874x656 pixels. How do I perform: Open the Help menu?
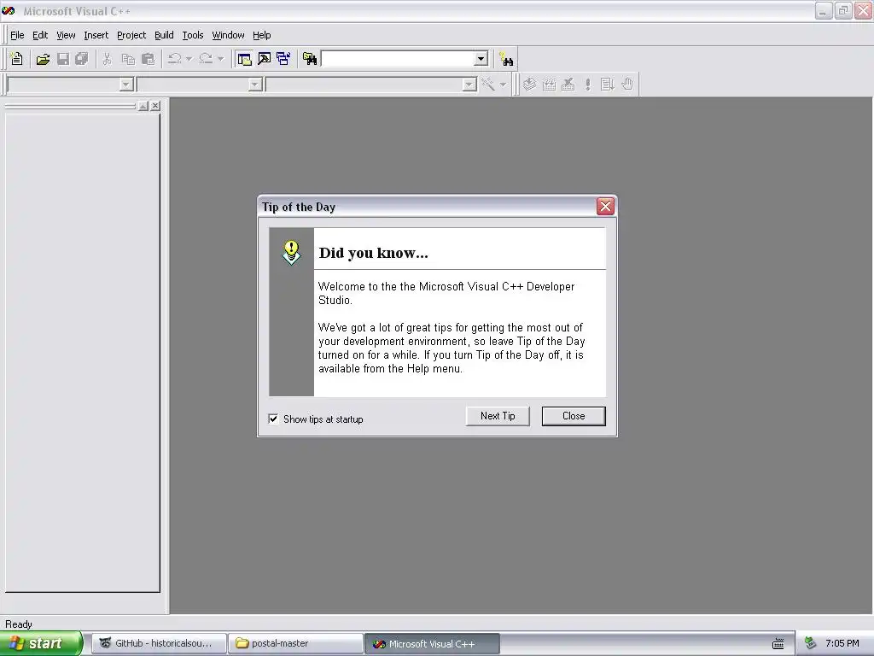261,35
